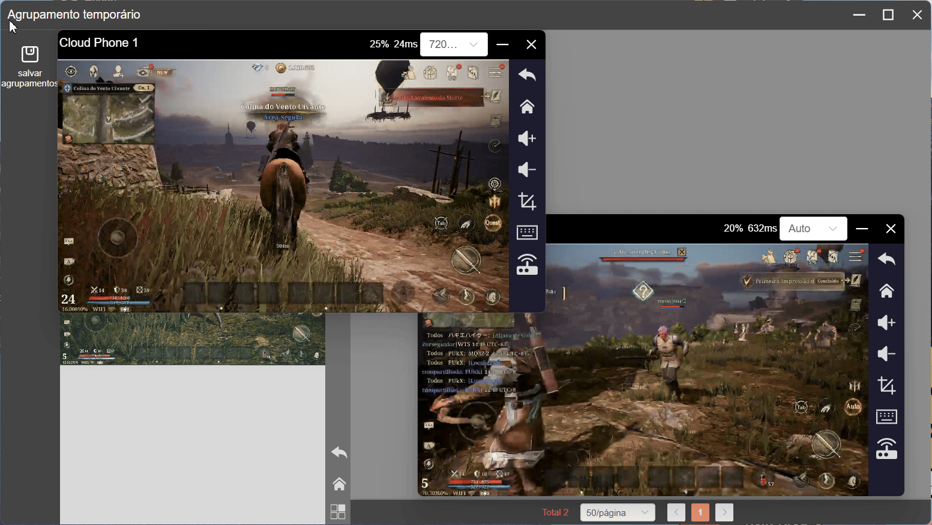Tap eye visibility icon in Cloud Phone 1 game
The image size is (932, 525).
click(71, 72)
